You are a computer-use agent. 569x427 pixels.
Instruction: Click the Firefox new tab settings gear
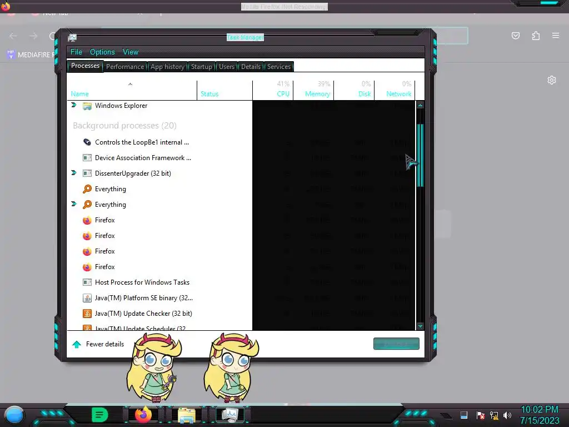tap(552, 80)
